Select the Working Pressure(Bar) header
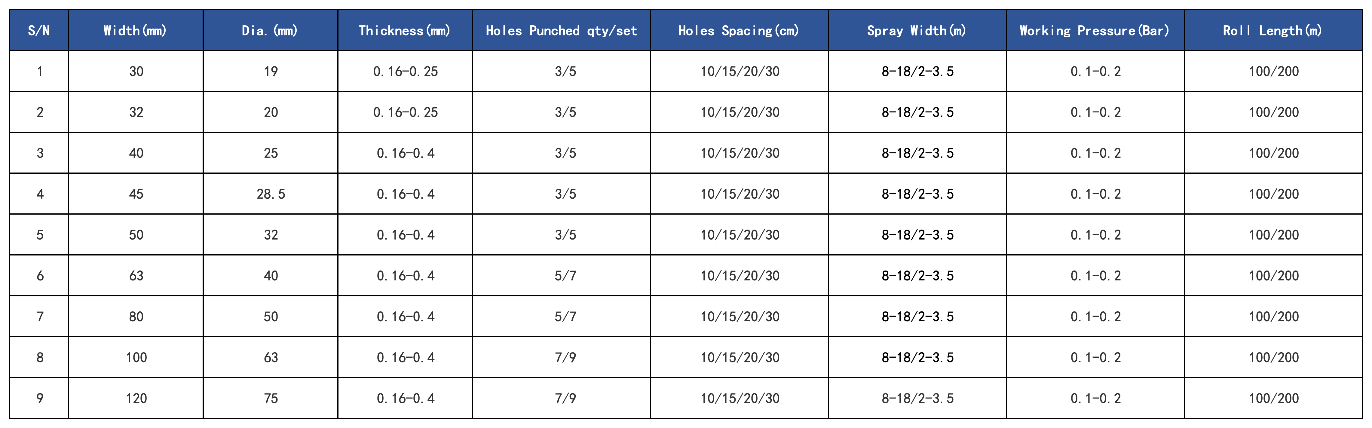 point(1095,30)
